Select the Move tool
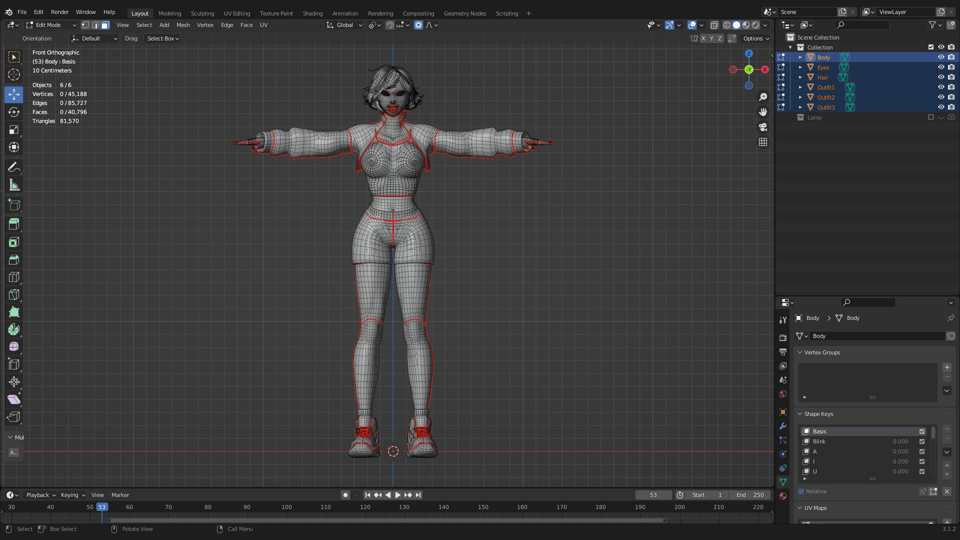960x540 pixels. click(x=14, y=94)
